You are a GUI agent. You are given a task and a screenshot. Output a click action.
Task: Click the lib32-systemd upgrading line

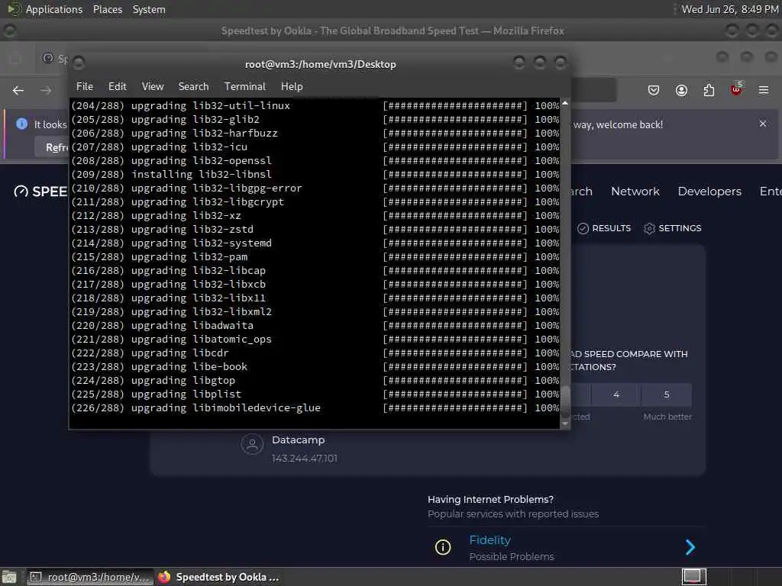[x=315, y=243]
